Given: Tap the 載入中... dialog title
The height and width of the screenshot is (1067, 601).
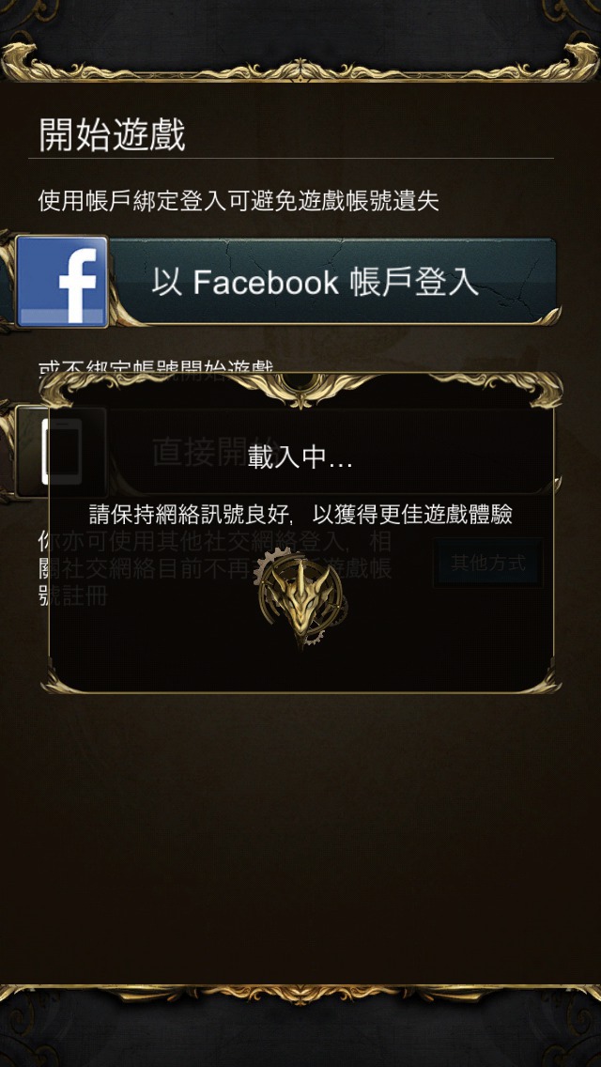Looking at the screenshot, I should 300,458.
